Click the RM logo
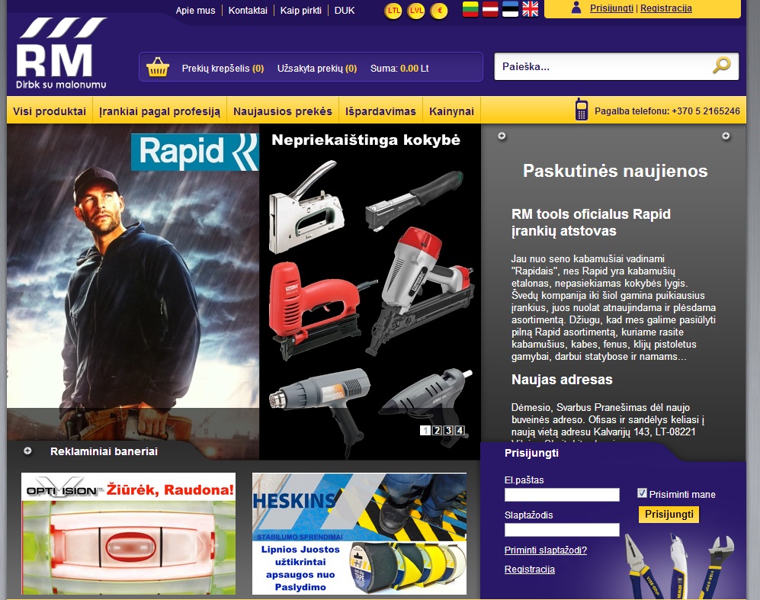760x600 pixels. 62,53
